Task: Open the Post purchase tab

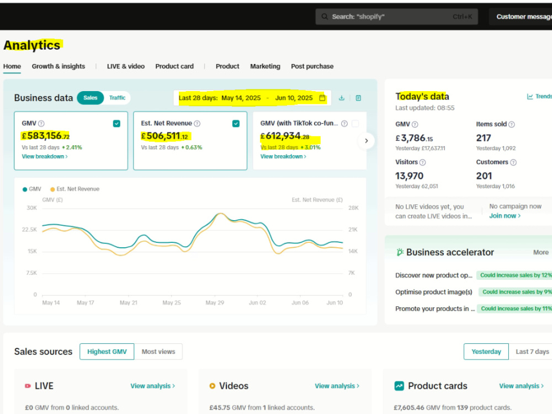Action: click(x=312, y=66)
